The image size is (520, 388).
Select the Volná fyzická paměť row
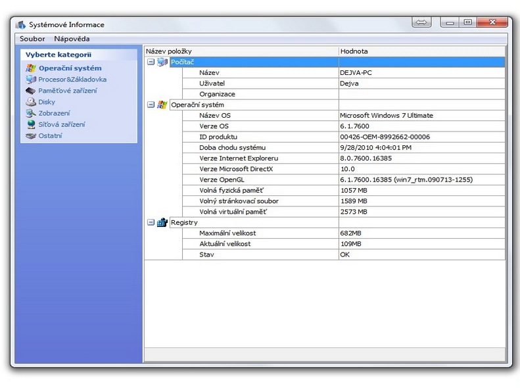pos(344,190)
